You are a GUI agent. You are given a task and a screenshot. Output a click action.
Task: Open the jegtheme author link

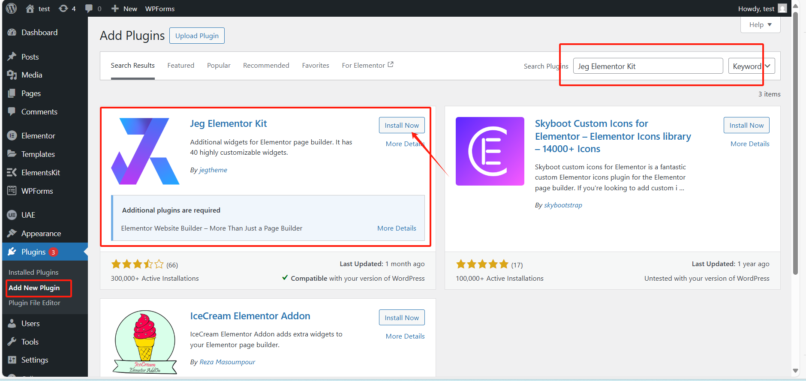(213, 170)
